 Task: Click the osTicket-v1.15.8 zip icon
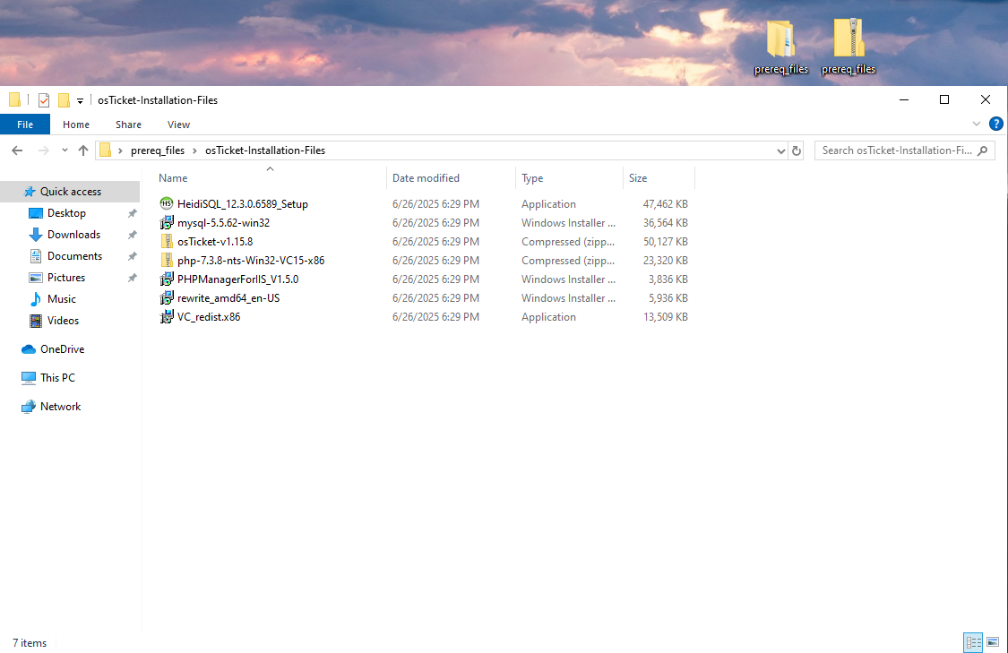click(167, 241)
